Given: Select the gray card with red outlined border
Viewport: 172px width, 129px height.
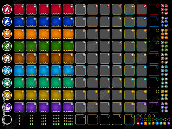Looking at the screenshot, I should (x=142, y=10).
